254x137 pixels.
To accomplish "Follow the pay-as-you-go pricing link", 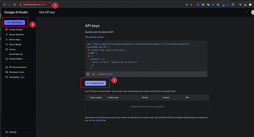I will pos(95,120).
